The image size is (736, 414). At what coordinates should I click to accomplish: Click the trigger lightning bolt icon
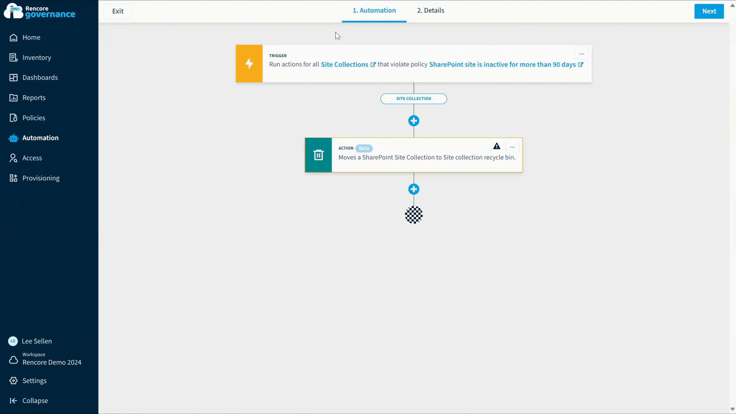[249, 64]
